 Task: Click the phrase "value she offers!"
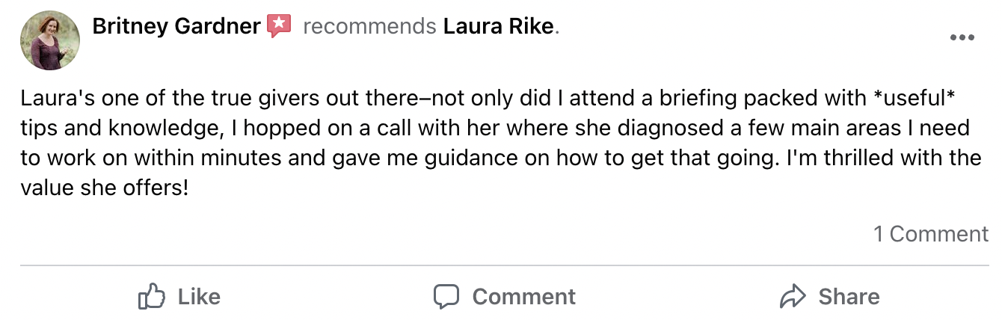tap(103, 187)
